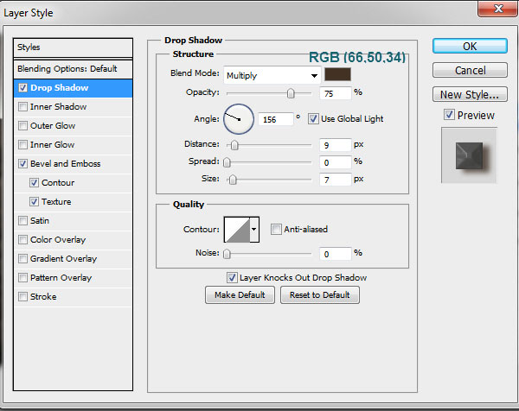The image size is (519, 411).
Task: Expand the Blend Mode dropdown
Action: click(x=272, y=75)
